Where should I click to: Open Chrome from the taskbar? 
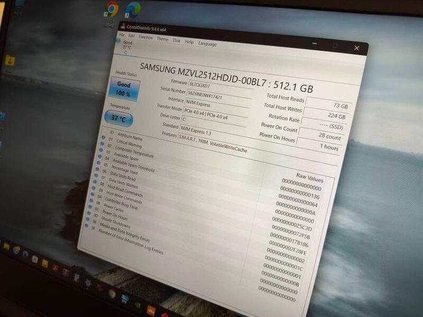click(x=112, y=294)
